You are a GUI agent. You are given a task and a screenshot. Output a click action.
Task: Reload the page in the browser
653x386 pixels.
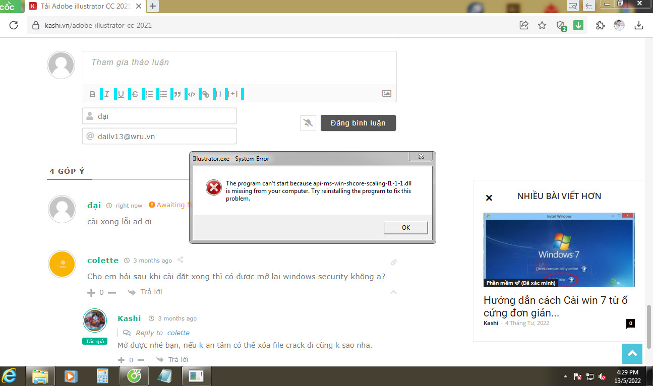click(14, 25)
